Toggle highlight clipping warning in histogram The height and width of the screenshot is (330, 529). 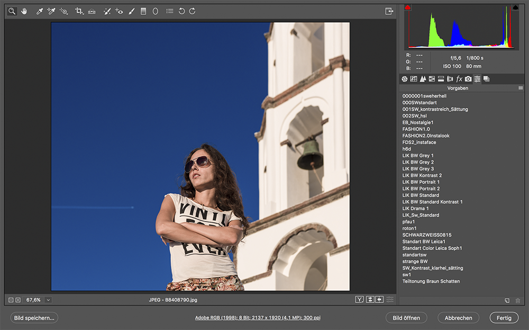[515, 7]
